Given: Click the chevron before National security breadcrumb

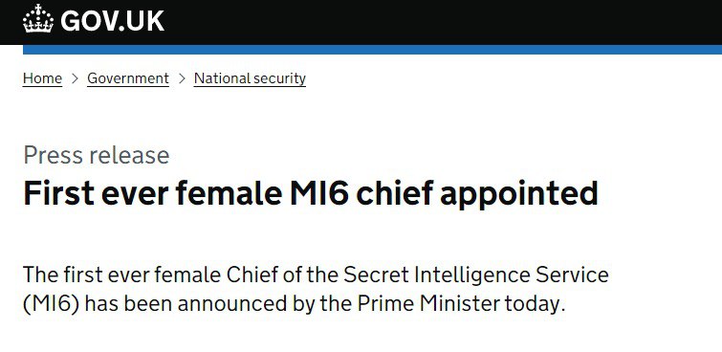Looking at the screenshot, I should (182, 78).
